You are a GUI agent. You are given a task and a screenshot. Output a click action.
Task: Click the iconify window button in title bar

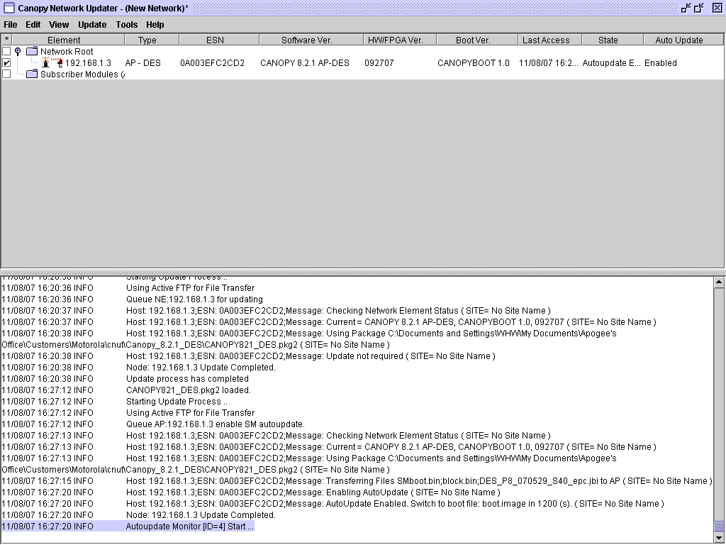[686, 9]
